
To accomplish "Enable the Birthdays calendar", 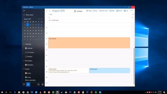I will click(x=26, y=57).
